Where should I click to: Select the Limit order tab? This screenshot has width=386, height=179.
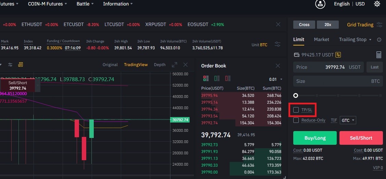tap(299, 39)
